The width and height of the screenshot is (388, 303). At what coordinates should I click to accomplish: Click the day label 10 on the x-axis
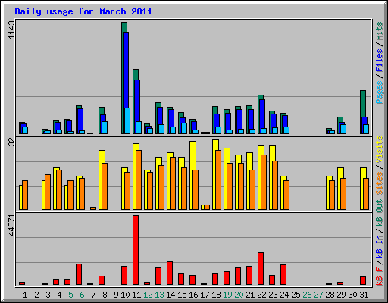tap(125, 295)
